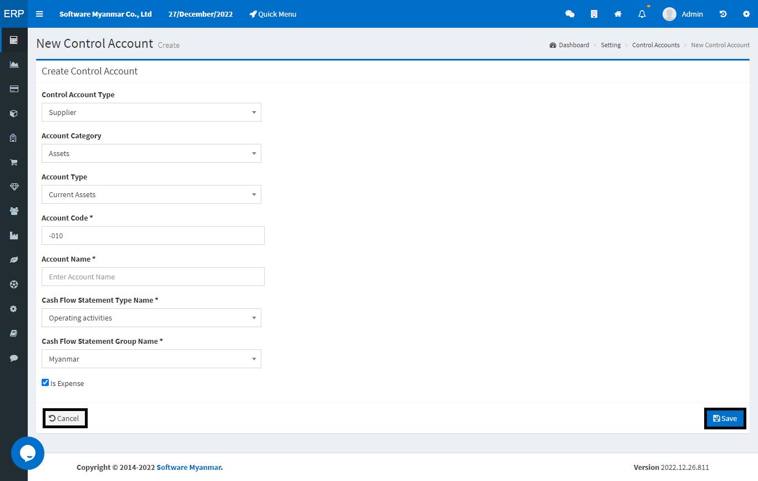Open the shopping cart sidebar icon

click(14, 162)
